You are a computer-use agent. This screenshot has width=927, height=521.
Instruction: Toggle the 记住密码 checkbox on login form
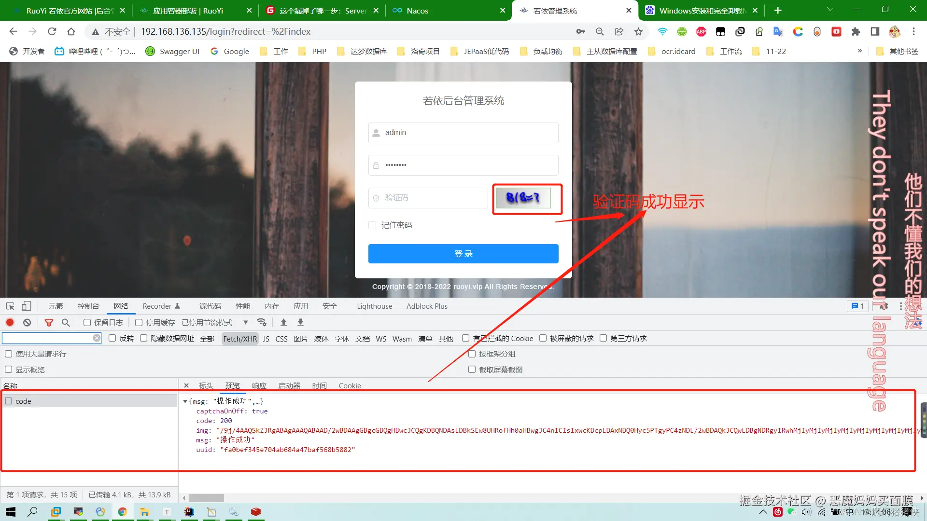372,225
